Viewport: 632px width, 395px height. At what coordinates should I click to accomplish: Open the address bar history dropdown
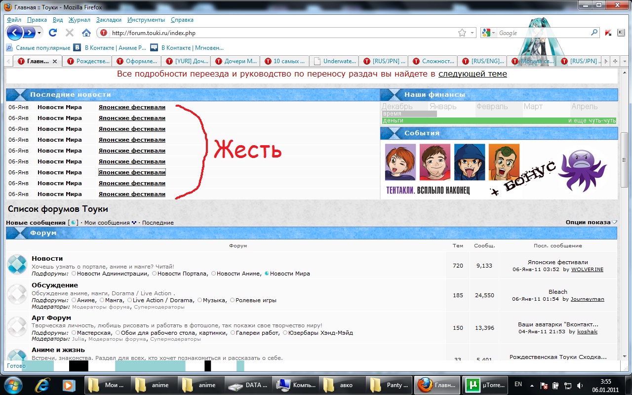coord(472,33)
